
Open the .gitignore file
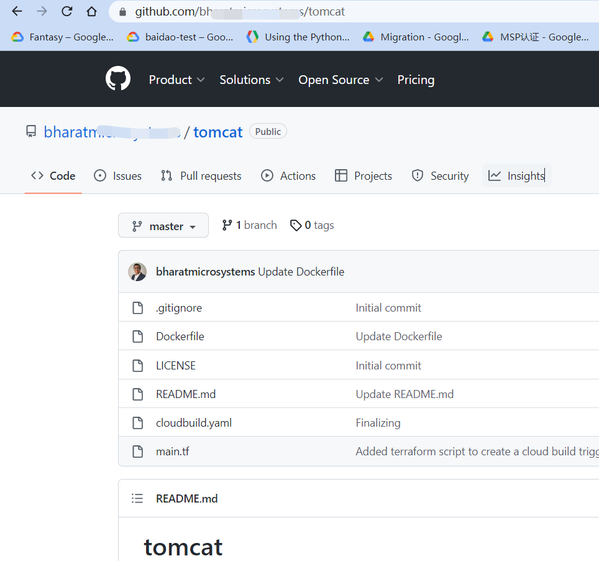pyautogui.click(x=179, y=308)
